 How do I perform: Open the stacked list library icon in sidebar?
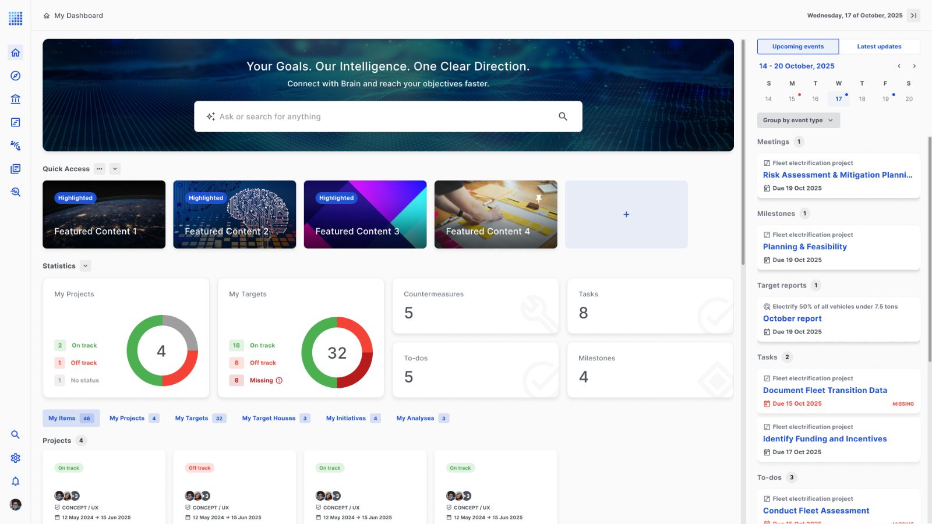click(16, 169)
